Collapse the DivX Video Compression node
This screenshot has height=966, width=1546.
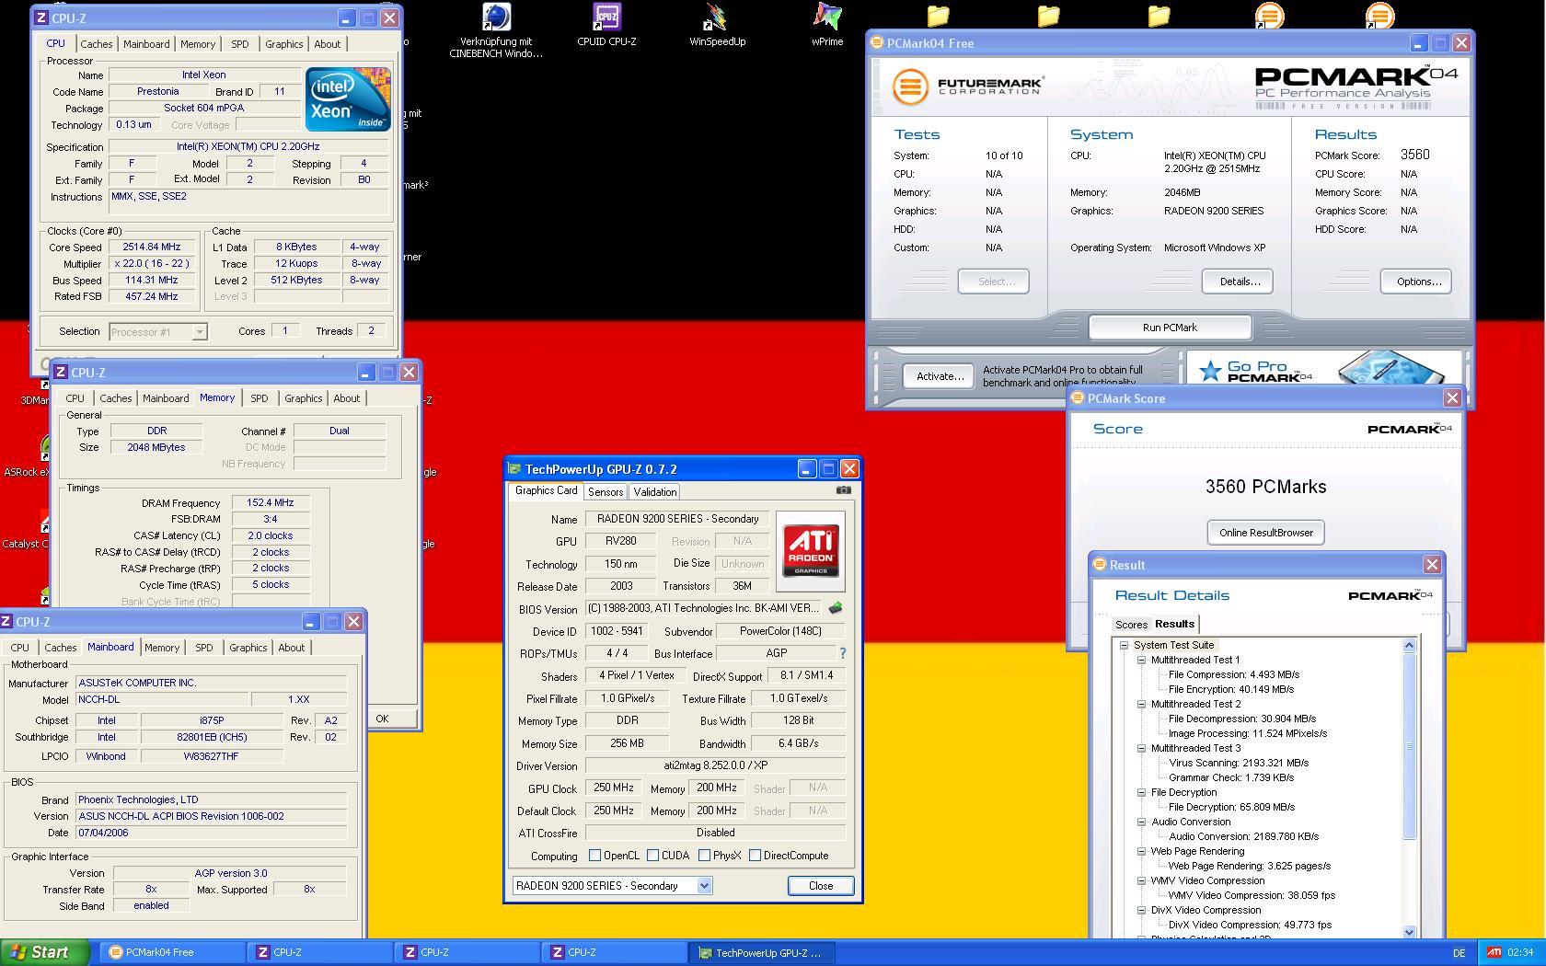pyautogui.click(x=1141, y=910)
